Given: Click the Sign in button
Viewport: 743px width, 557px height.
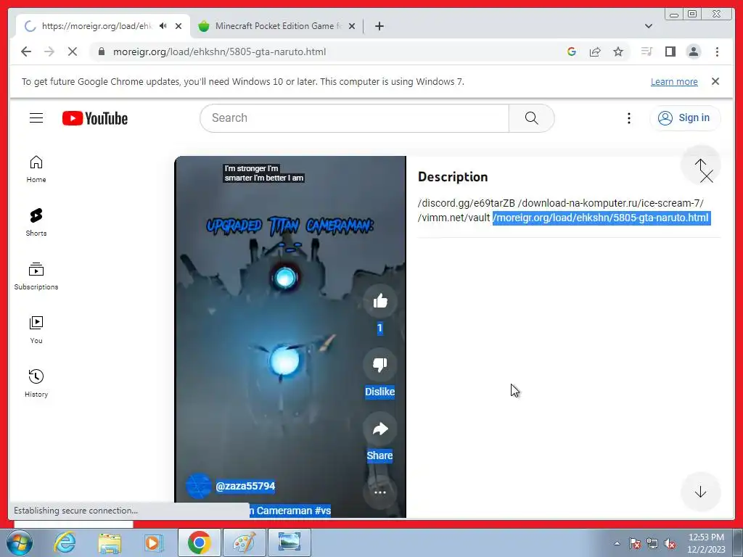Looking at the screenshot, I should coord(685,118).
